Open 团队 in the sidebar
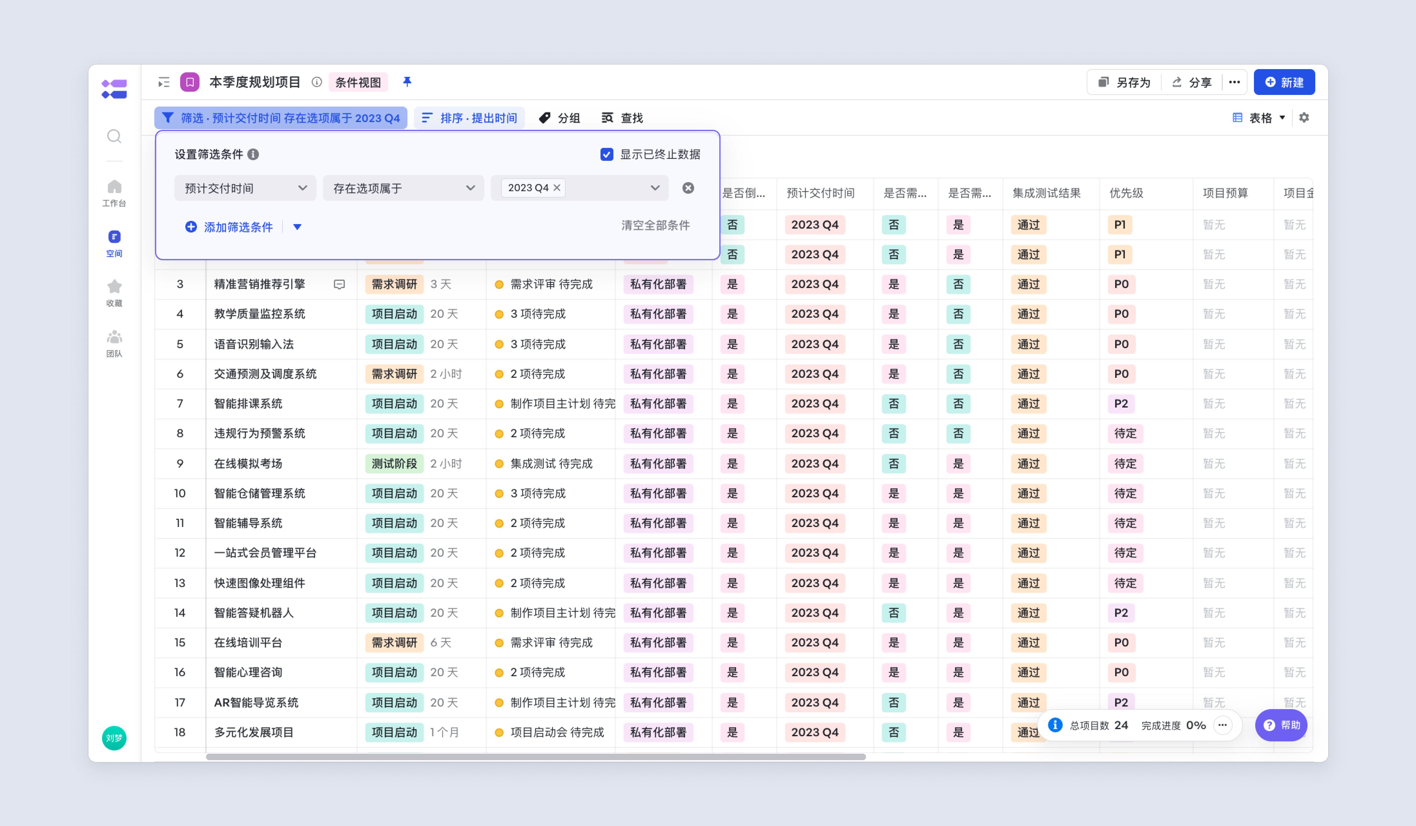 [x=114, y=343]
